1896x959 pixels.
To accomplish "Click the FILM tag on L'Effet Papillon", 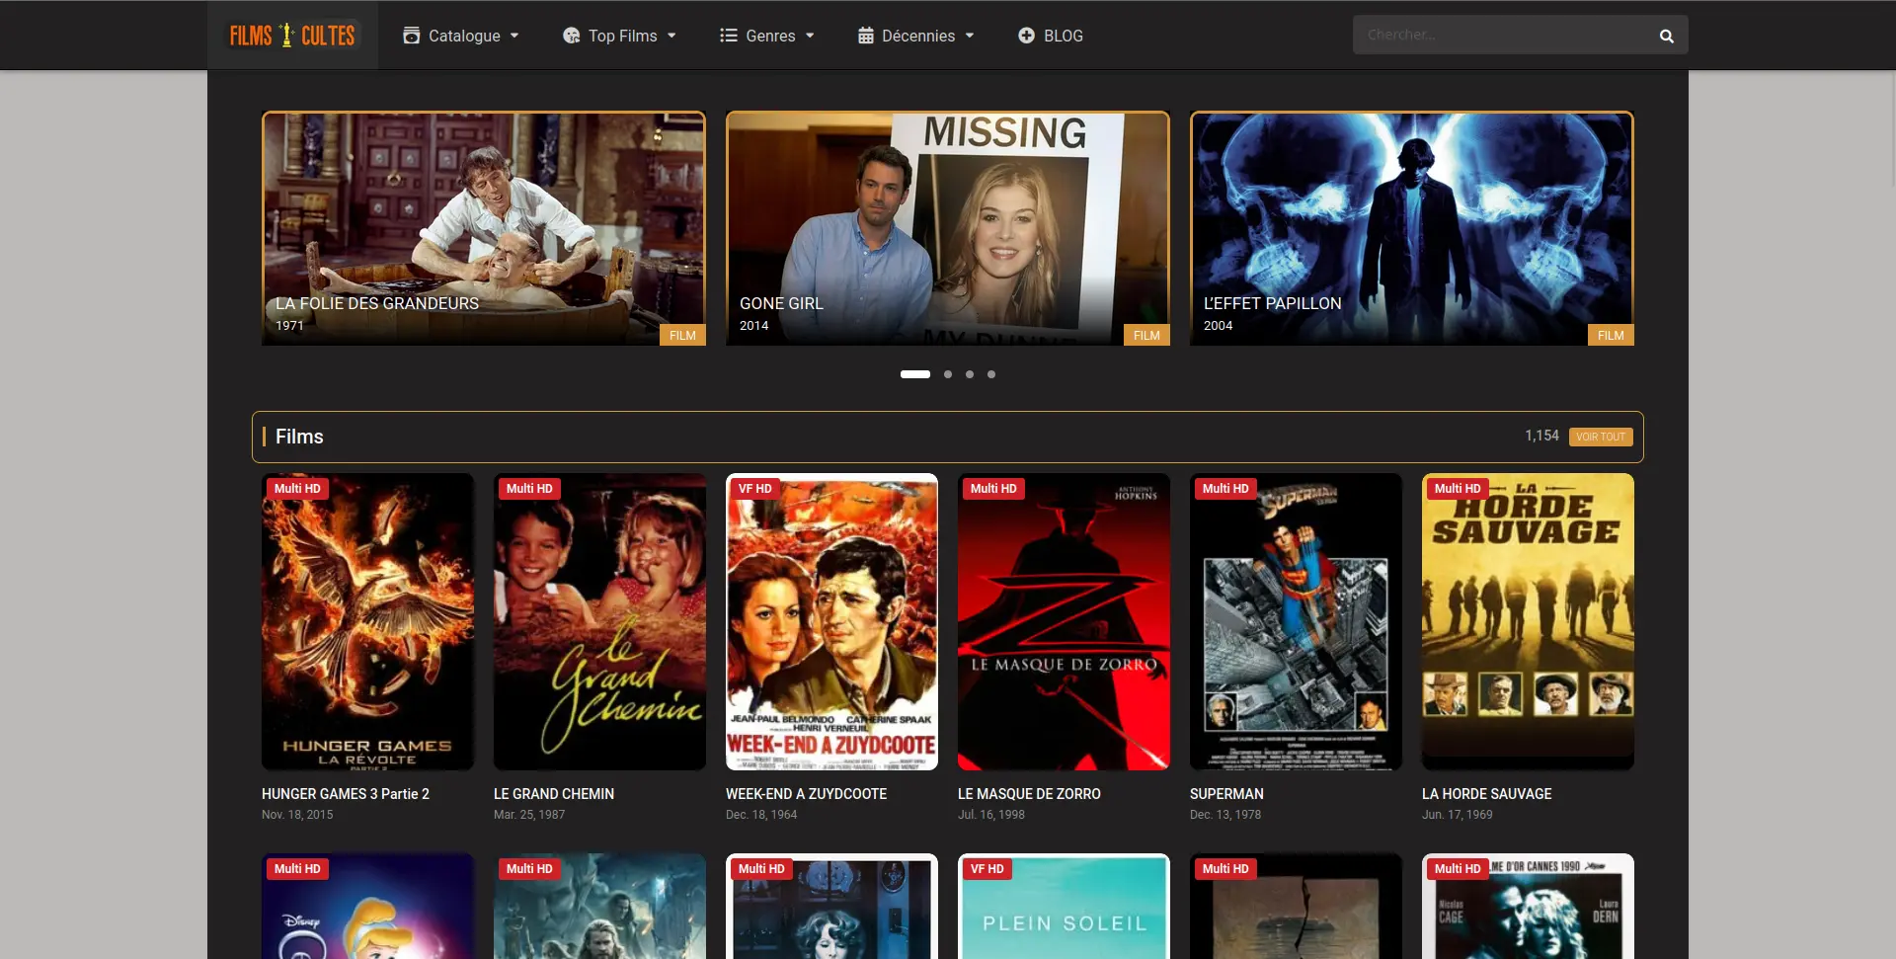I will [x=1611, y=336].
